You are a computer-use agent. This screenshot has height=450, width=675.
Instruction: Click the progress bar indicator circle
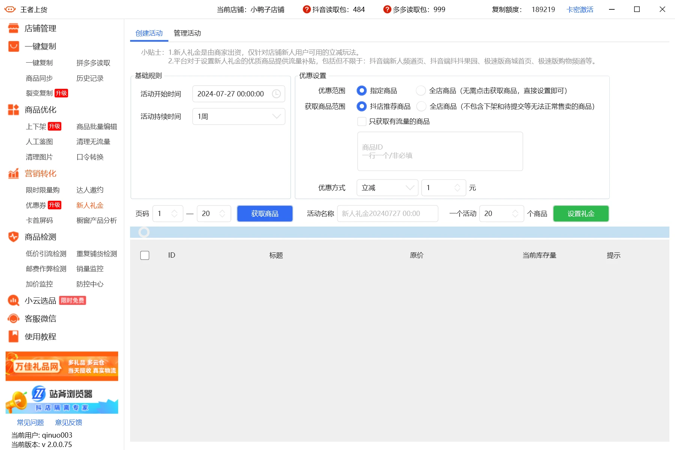click(x=144, y=232)
